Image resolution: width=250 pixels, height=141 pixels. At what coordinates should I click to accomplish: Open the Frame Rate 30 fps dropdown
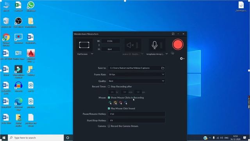pyautogui.click(x=136, y=74)
